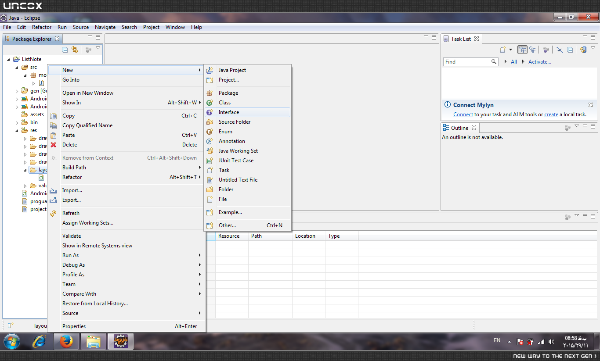Toggle Scheduled presentation in Task List
600x361 pixels.
tap(532, 50)
